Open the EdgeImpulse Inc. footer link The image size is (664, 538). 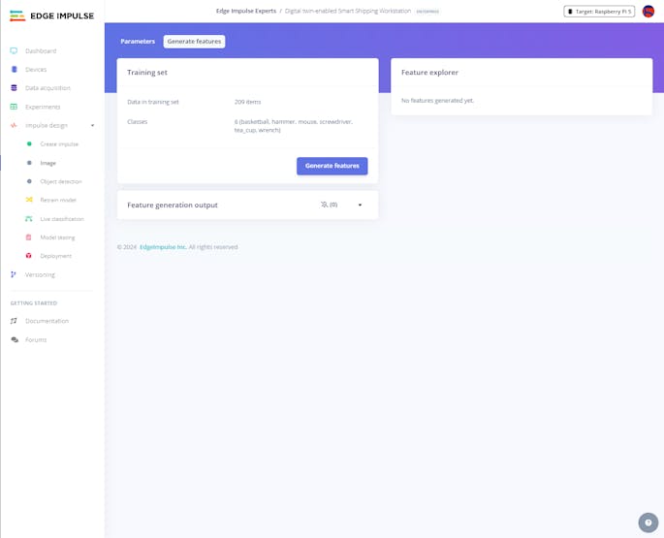point(163,247)
